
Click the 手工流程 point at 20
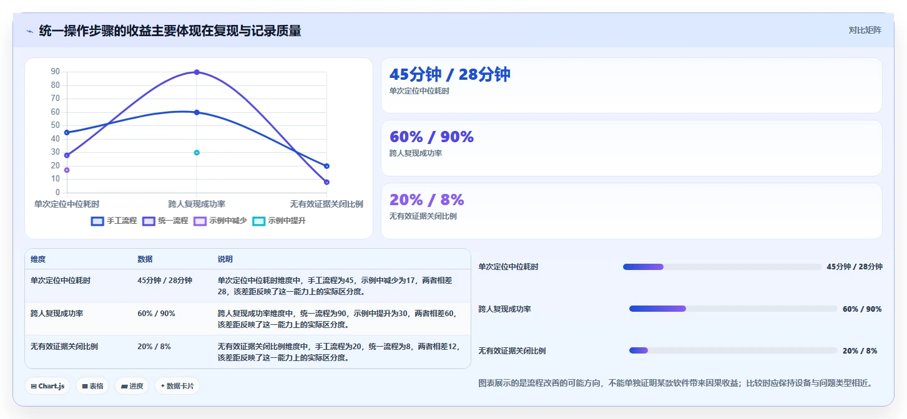[x=326, y=166]
